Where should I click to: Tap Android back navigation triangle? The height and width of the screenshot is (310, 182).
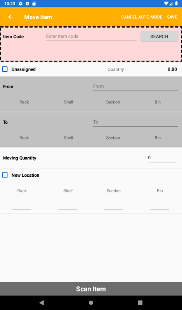pyautogui.click(x=42, y=303)
